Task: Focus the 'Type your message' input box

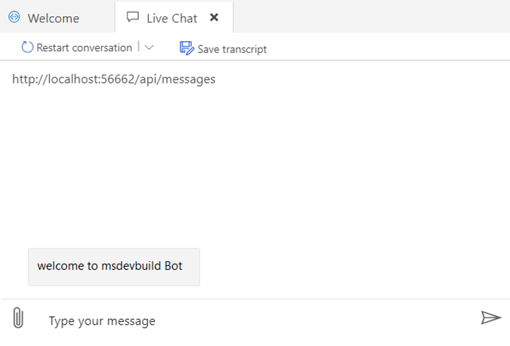Action: pos(257,321)
